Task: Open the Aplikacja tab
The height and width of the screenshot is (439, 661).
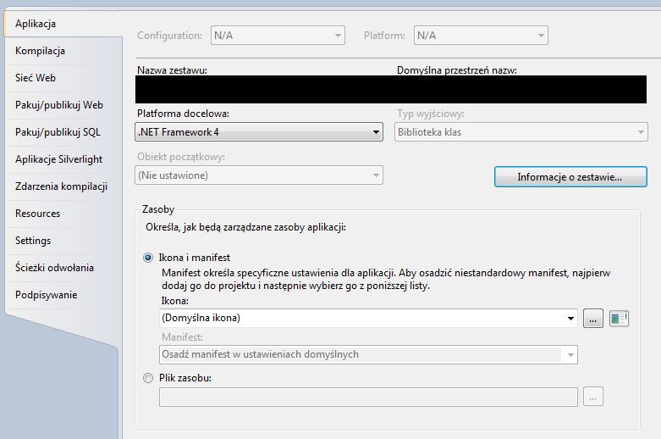Action: tap(63, 24)
